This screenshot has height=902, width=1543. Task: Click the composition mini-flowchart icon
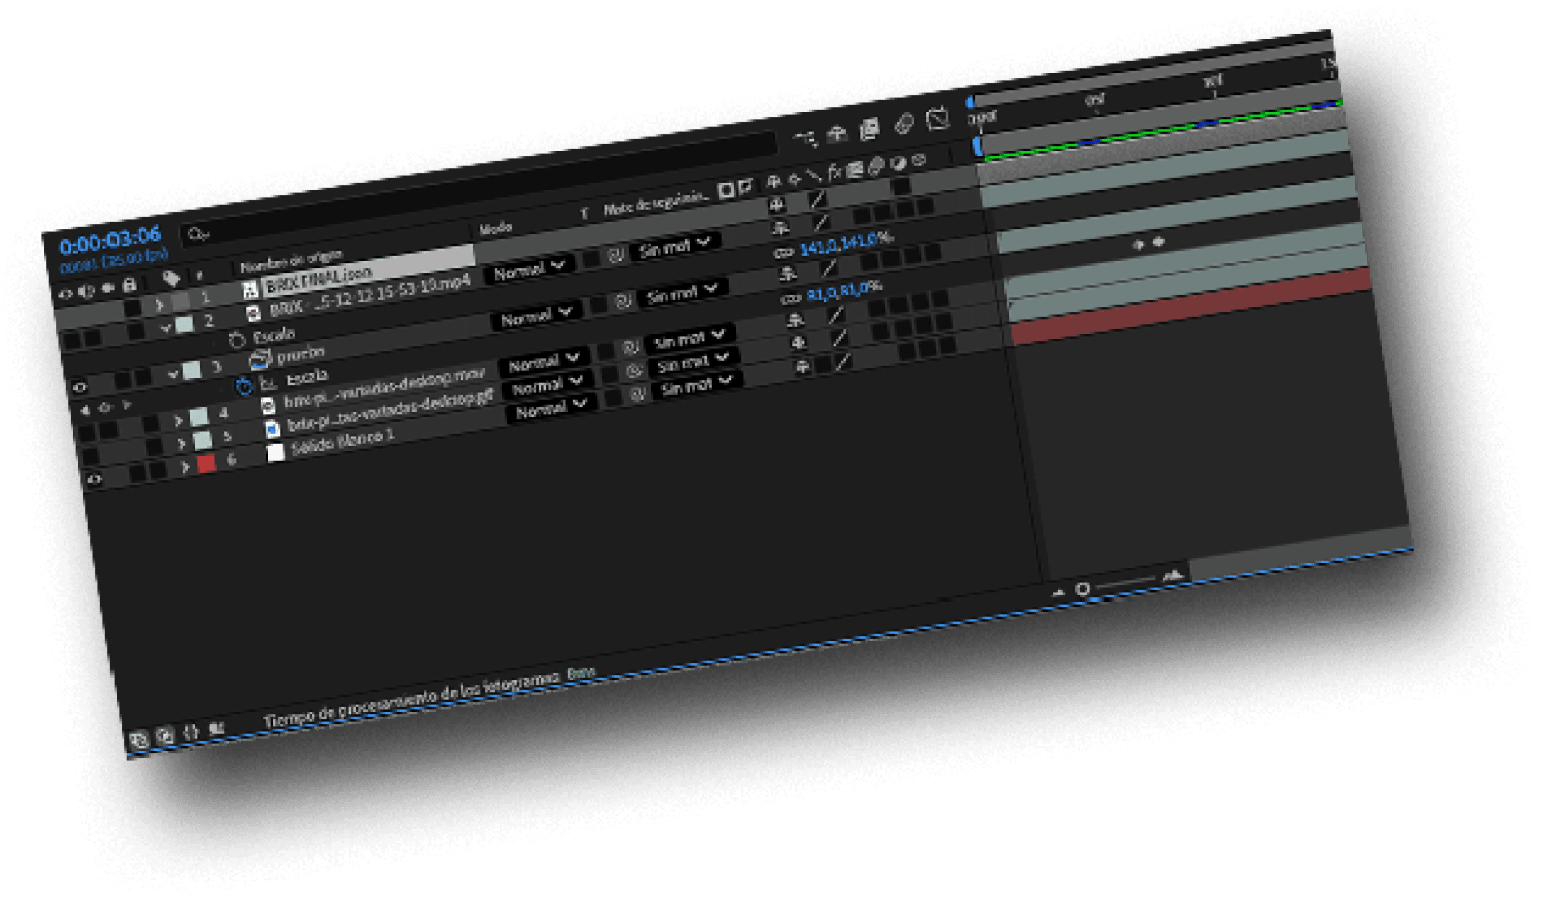coord(806,139)
